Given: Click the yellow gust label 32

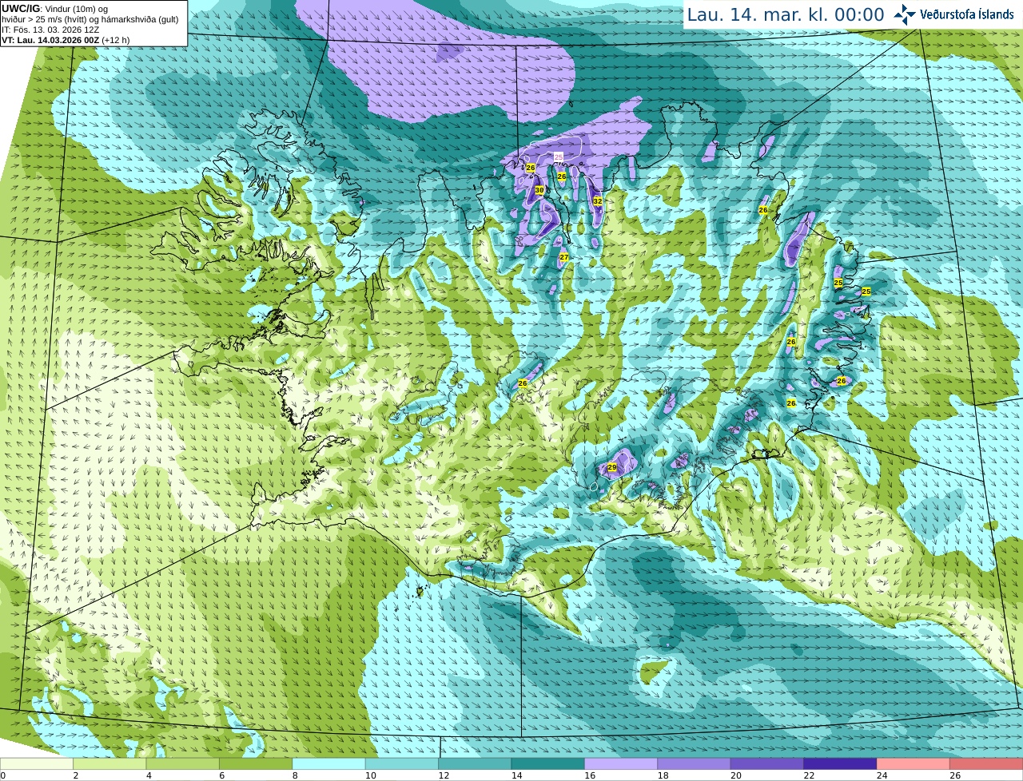Looking at the screenshot, I should pos(597,201).
